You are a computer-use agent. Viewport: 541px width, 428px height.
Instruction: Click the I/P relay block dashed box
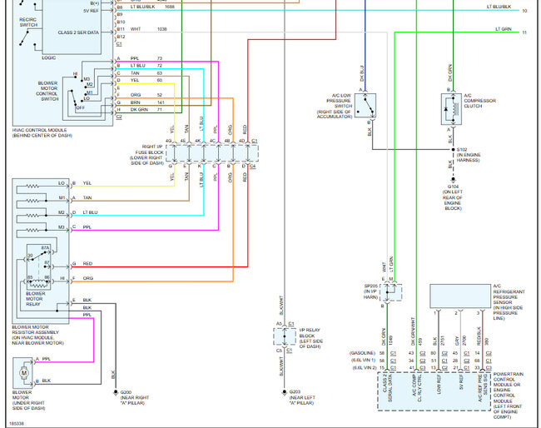pos(285,336)
